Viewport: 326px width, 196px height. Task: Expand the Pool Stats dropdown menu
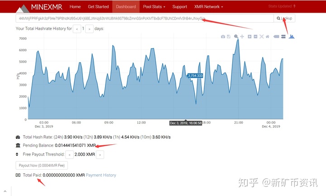(x=154, y=7)
